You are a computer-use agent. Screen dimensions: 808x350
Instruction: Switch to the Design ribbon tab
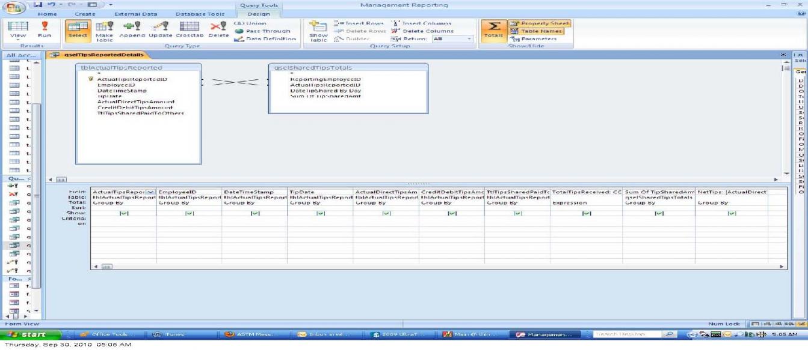[258, 14]
